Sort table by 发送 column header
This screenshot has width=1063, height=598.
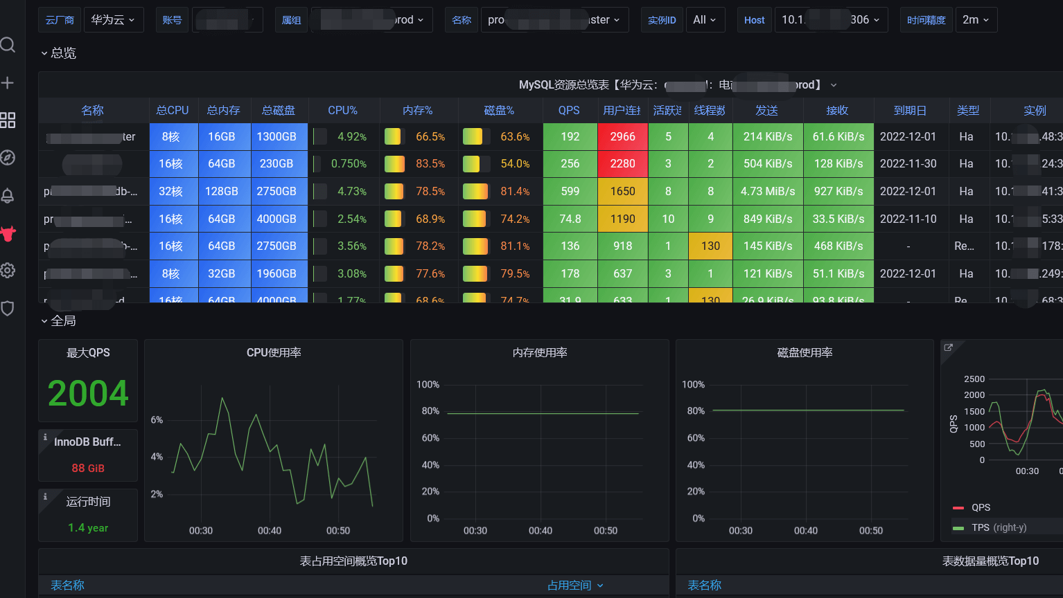[x=766, y=111]
